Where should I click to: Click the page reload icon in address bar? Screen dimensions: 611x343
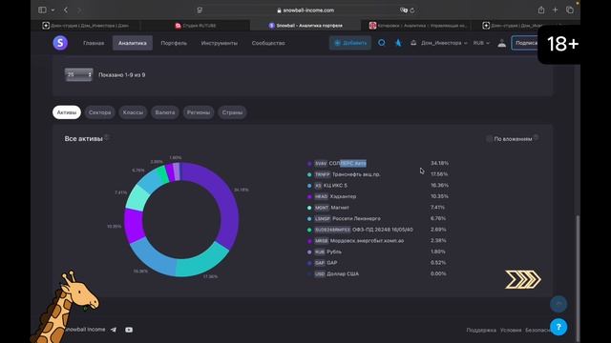412,10
